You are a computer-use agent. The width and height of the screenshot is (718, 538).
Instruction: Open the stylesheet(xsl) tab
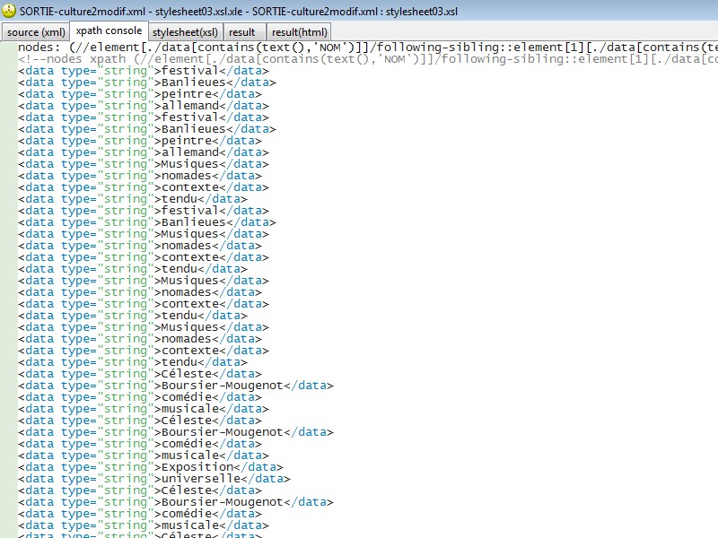(184, 31)
